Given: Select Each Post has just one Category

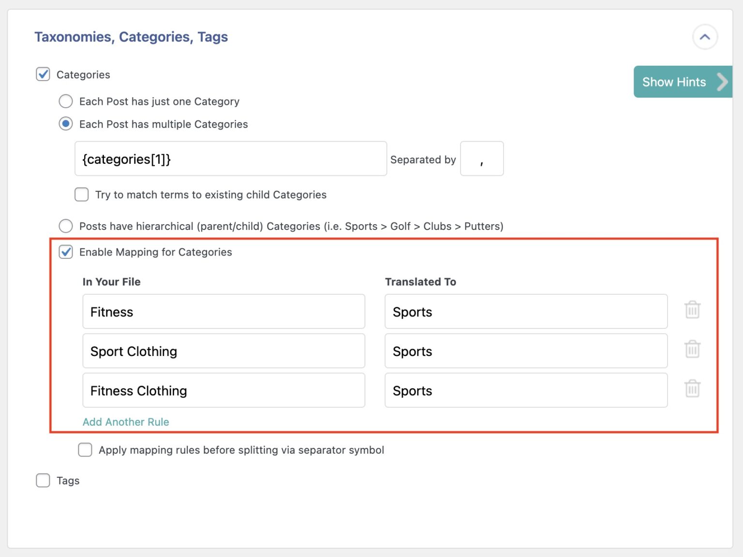Looking at the screenshot, I should click(66, 101).
